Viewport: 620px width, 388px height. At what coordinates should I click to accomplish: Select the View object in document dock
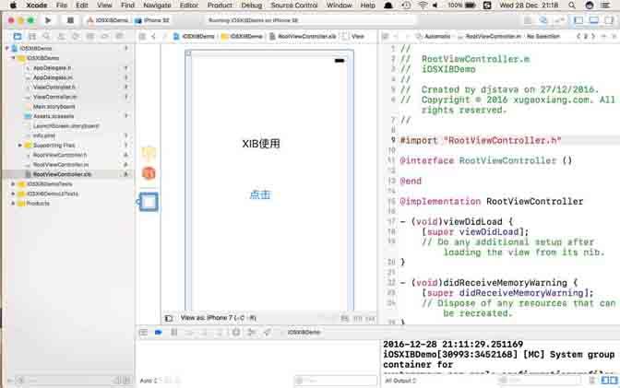[149, 201]
